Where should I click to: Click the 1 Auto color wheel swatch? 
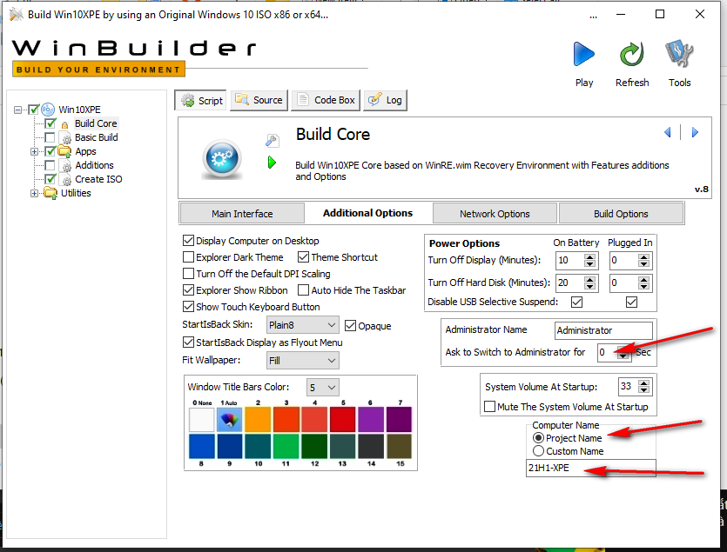(x=230, y=419)
